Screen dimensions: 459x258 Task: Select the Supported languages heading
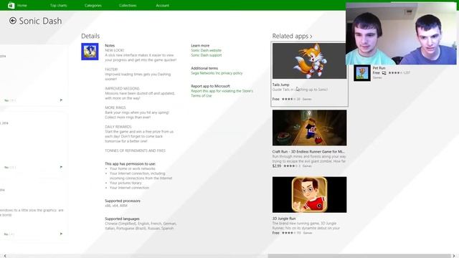pyautogui.click(x=122, y=219)
